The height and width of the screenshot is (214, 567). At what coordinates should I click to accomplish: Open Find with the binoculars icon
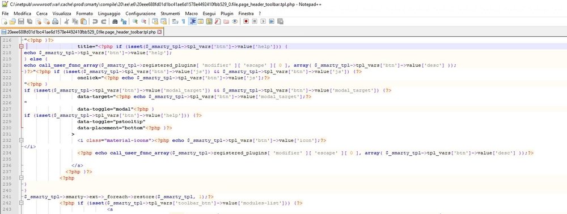pyautogui.click(x=115, y=21)
